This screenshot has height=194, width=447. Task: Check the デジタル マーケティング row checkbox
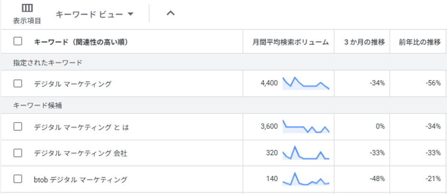tap(18, 84)
